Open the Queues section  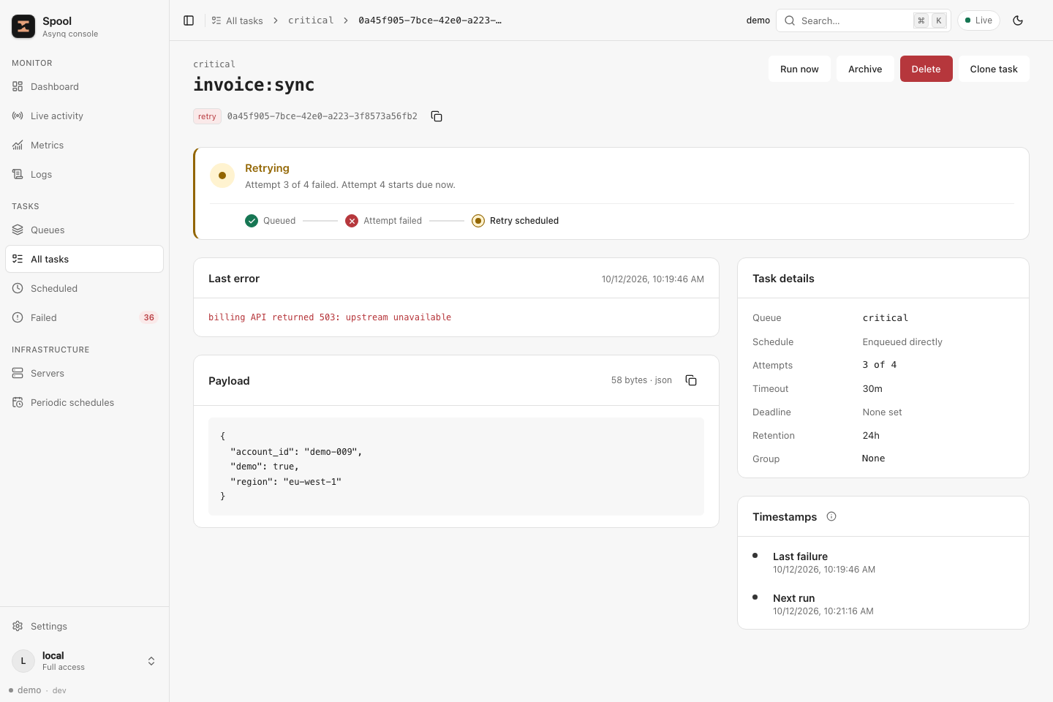[85, 230]
